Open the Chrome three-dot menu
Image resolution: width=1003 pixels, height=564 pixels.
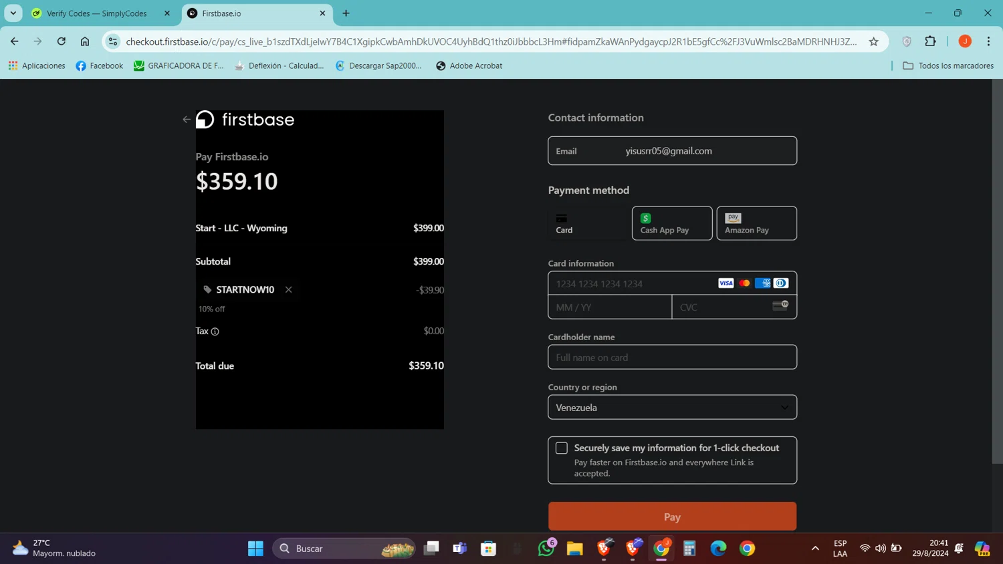(x=988, y=41)
